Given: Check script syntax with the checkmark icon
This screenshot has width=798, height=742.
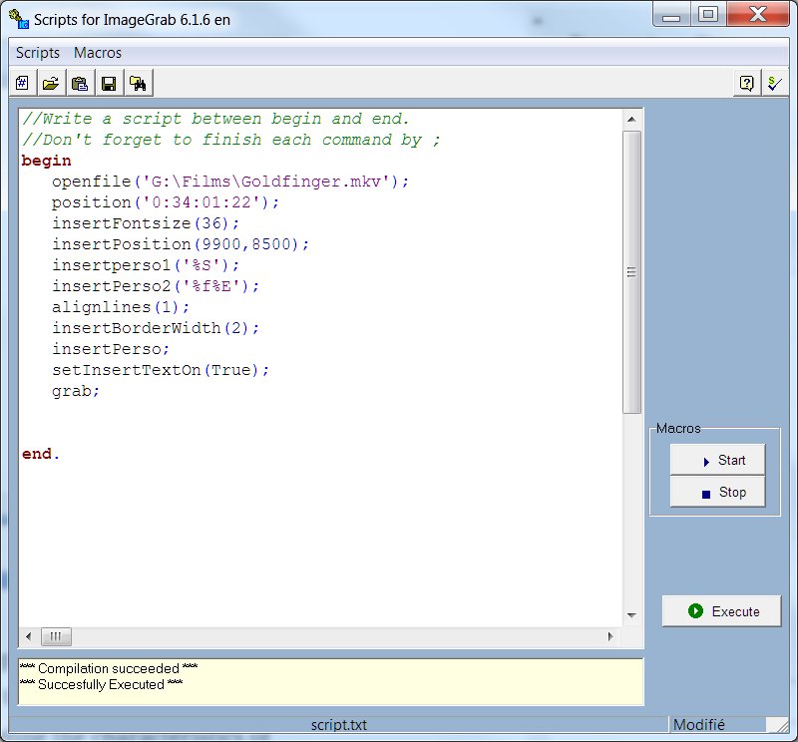Looking at the screenshot, I should coord(775,83).
